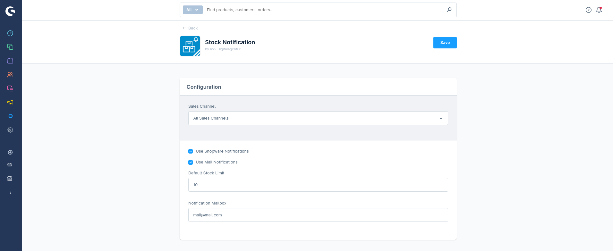
Task: Open the help question mark icon
Action: tap(588, 10)
